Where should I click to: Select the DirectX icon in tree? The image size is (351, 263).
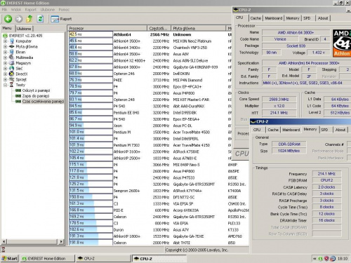coord(12,74)
